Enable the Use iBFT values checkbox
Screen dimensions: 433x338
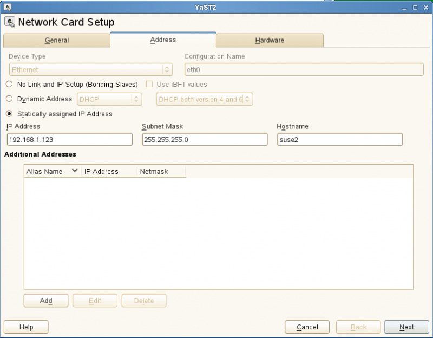(149, 84)
